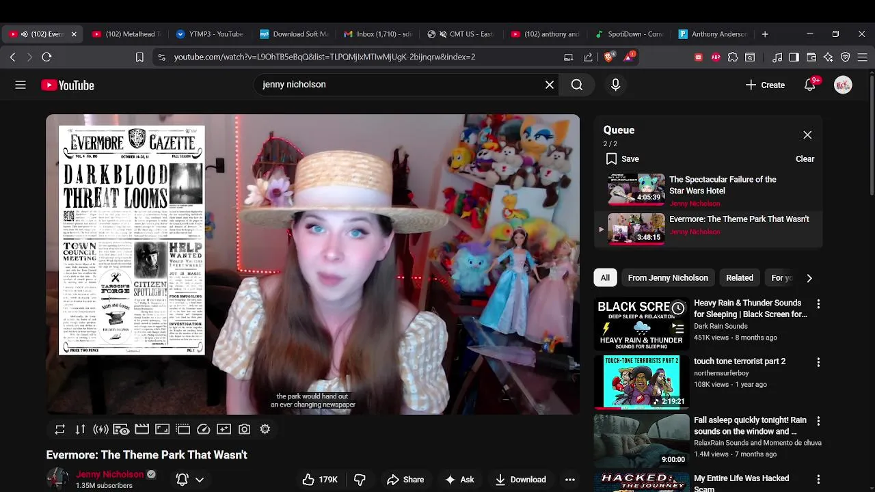Switch to Metalhead browser tab
The width and height of the screenshot is (875, 492).
pos(127,34)
